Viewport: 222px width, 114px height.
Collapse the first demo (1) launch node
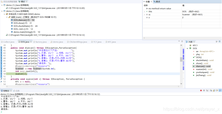(2, 5)
